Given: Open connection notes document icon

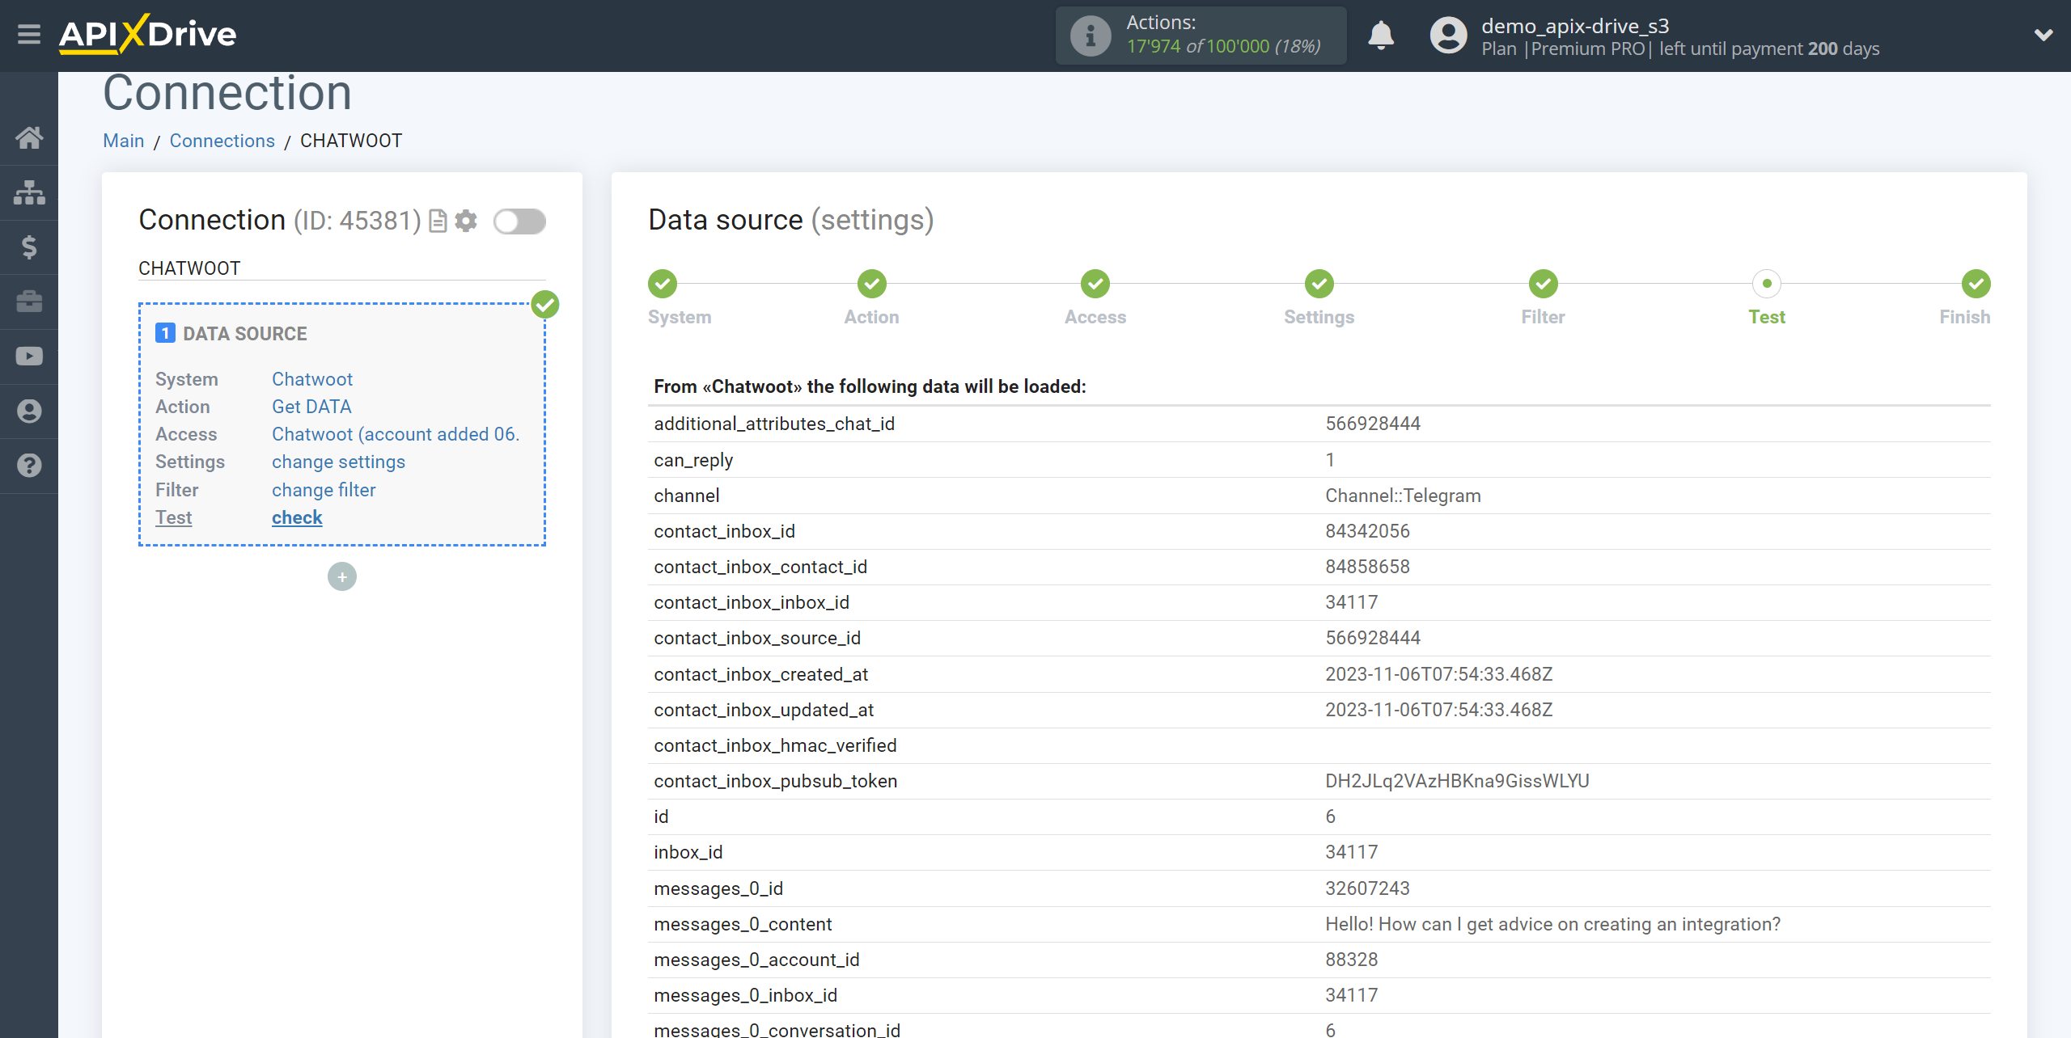Looking at the screenshot, I should coord(438,221).
